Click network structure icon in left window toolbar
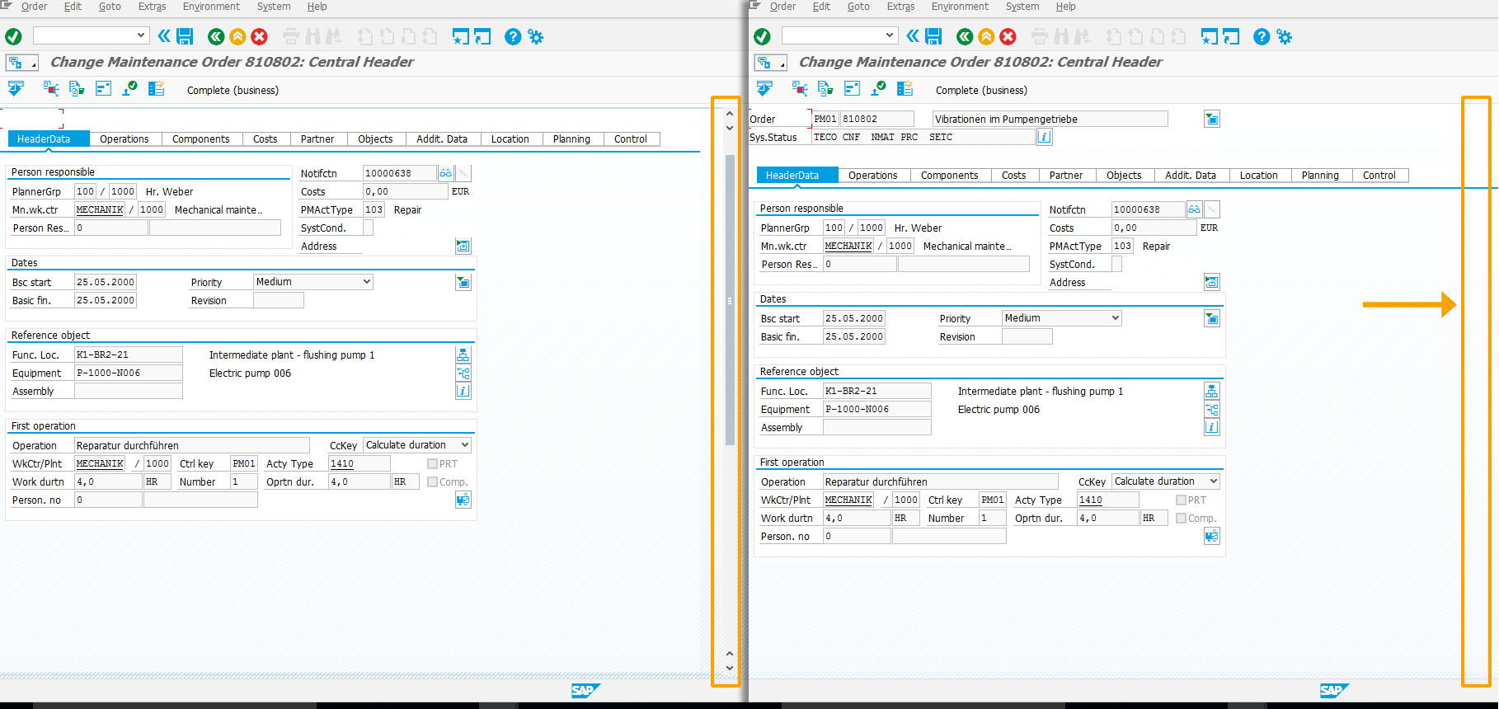 coord(51,88)
